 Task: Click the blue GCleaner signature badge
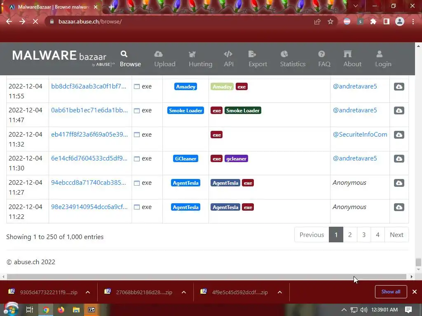pyautogui.click(x=185, y=158)
